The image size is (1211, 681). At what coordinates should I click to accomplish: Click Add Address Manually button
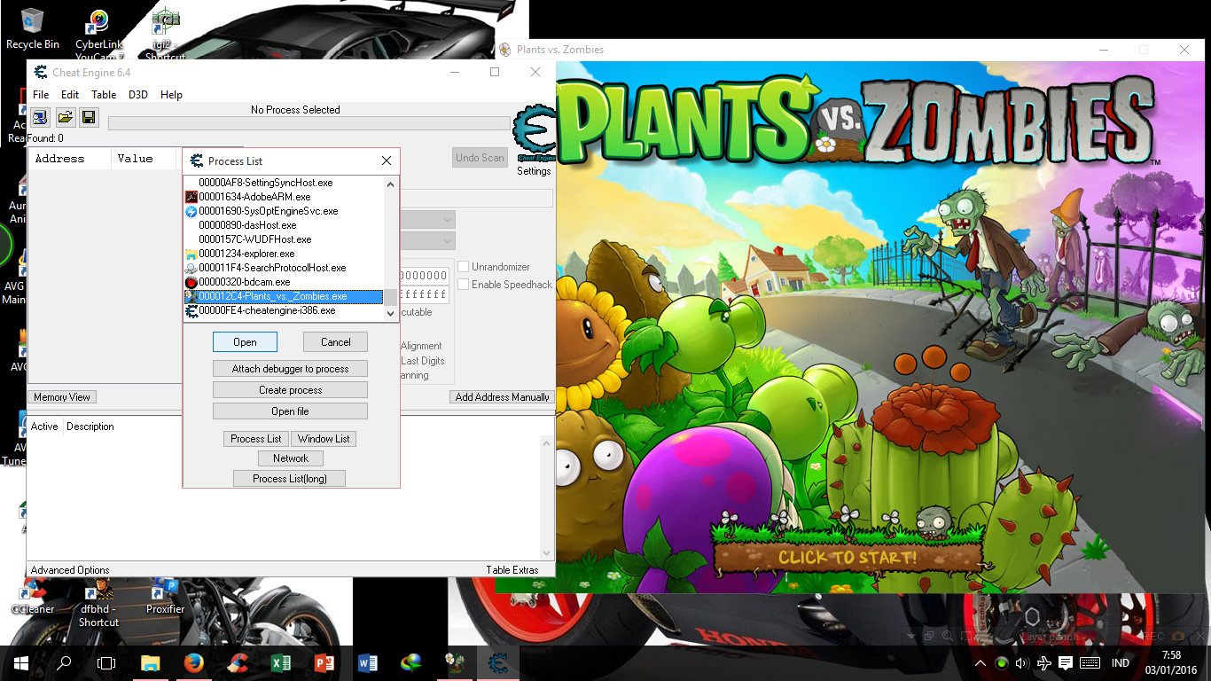(502, 397)
